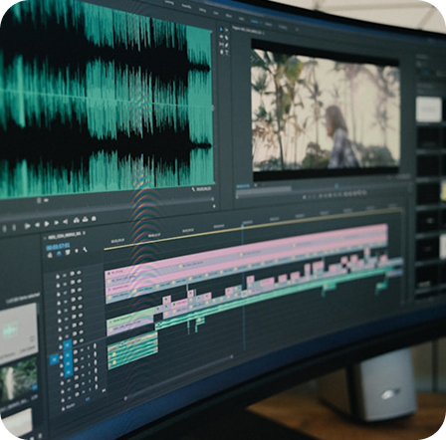Toggle nest sequence insert icon in timeline

click(x=51, y=255)
